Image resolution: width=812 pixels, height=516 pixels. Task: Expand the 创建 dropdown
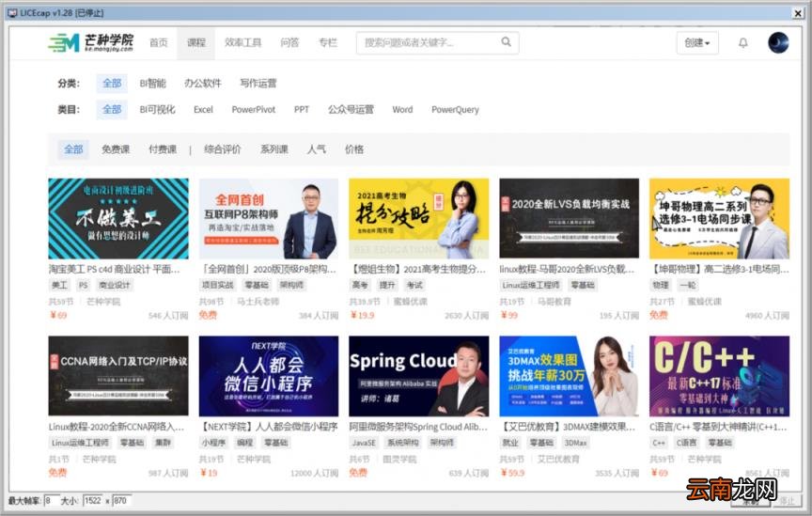pos(697,42)
